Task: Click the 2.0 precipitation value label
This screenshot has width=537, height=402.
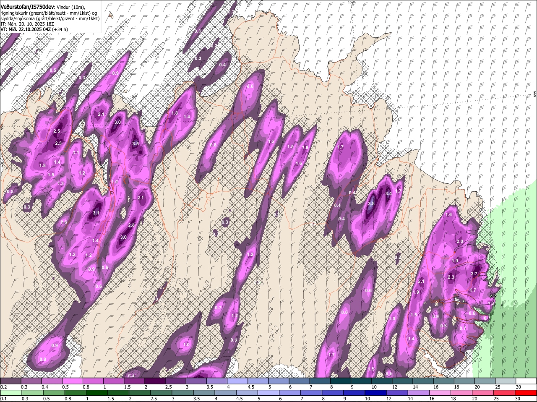Action: tap(460, 241)
